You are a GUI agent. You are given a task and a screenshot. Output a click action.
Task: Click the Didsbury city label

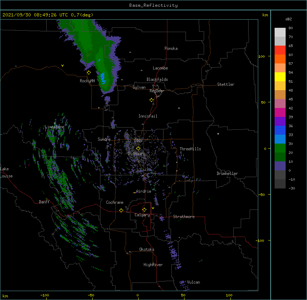point(137,154)
